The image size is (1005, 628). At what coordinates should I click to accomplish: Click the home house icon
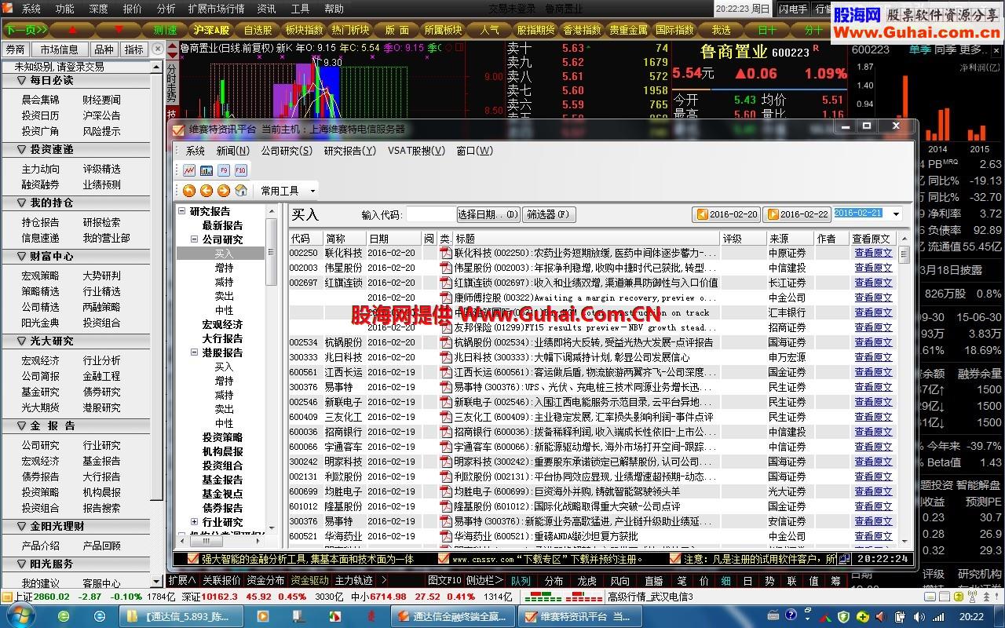pos(241,191)
